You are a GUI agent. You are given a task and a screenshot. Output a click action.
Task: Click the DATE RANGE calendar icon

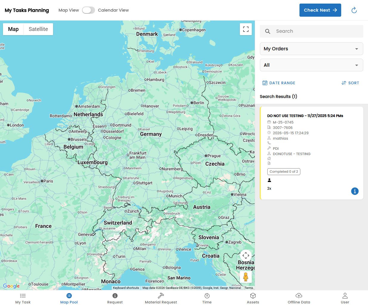[x=265, y=83]
